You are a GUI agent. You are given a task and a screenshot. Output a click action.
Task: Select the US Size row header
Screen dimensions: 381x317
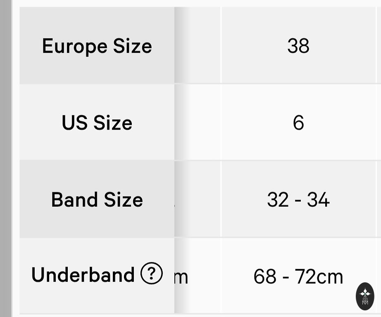click(x=97, y=123)
